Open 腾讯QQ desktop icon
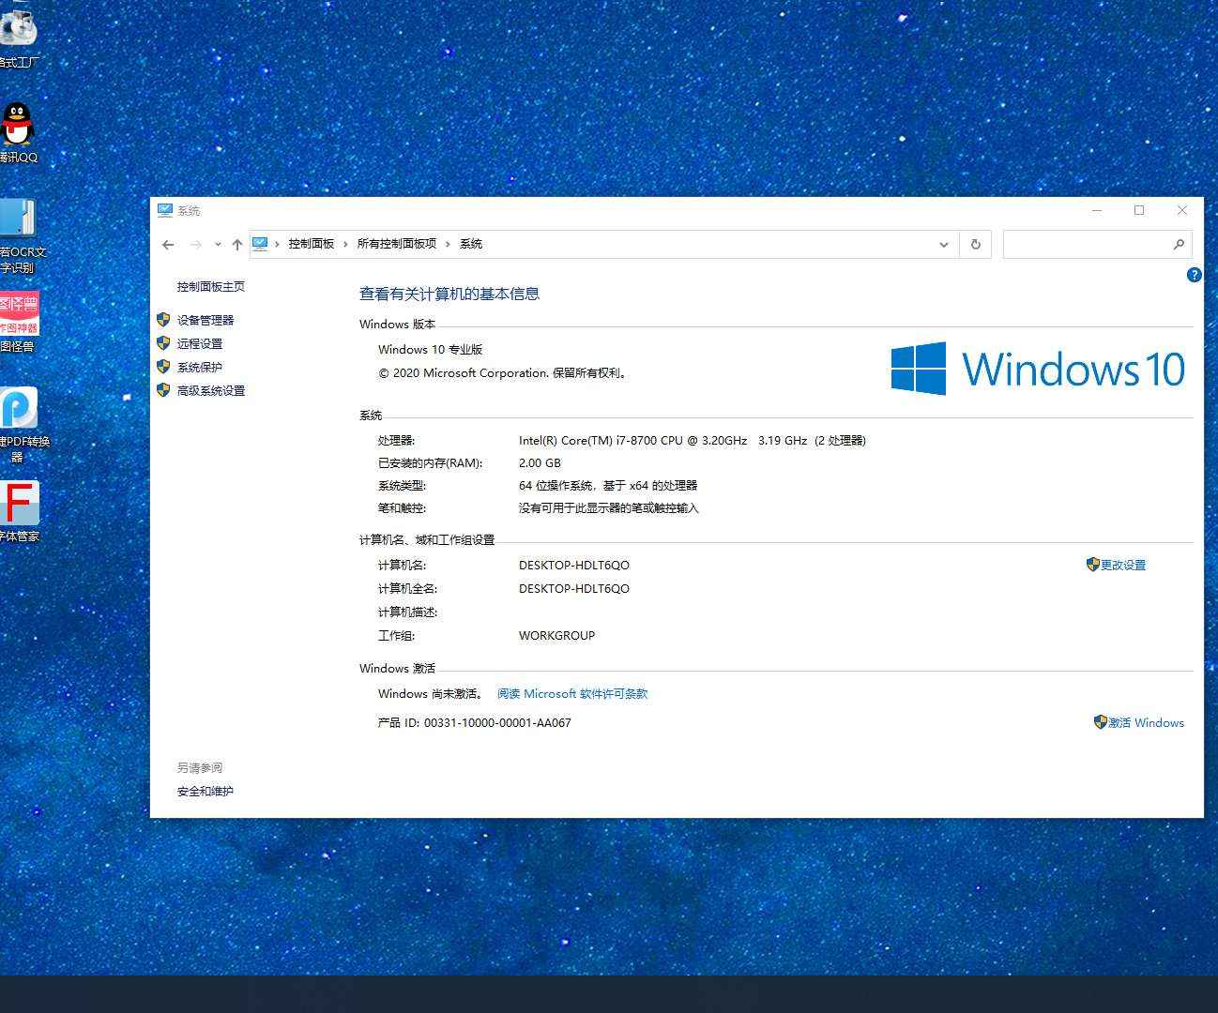Viewport: 1218px width, 1013px height. tap(18, 132)
